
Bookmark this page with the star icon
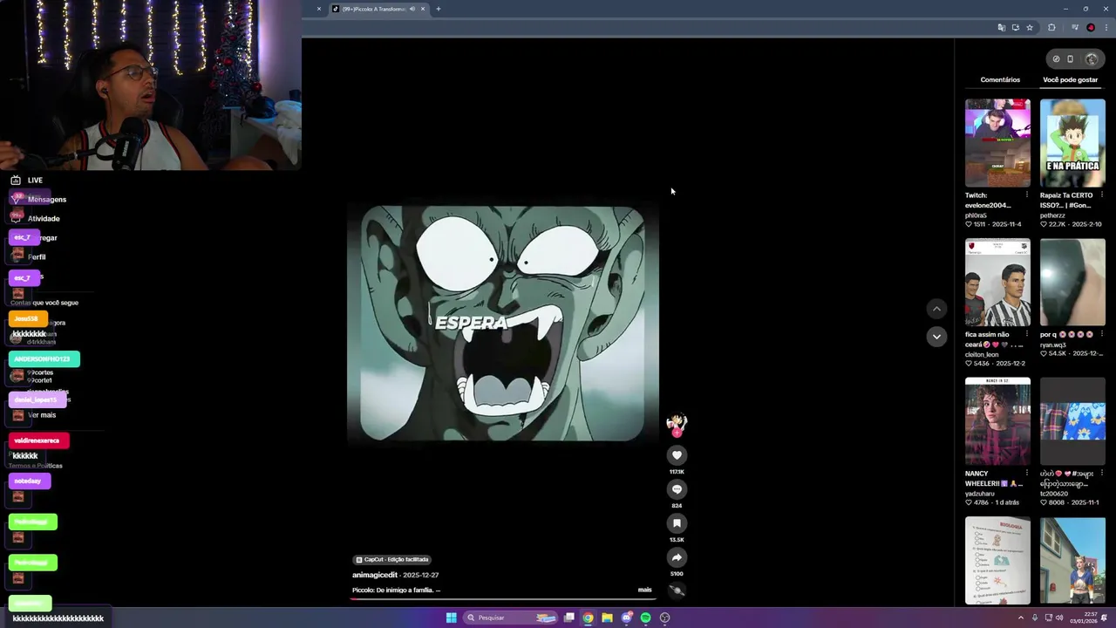(1030, 28)
